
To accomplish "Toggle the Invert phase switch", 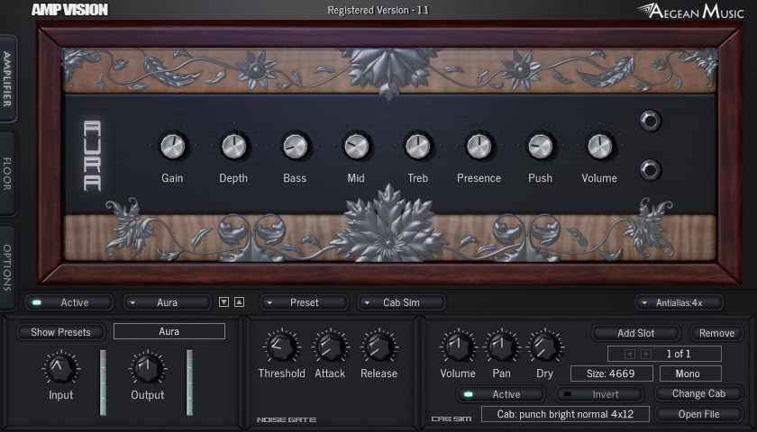I will click(x=599, y=394).
